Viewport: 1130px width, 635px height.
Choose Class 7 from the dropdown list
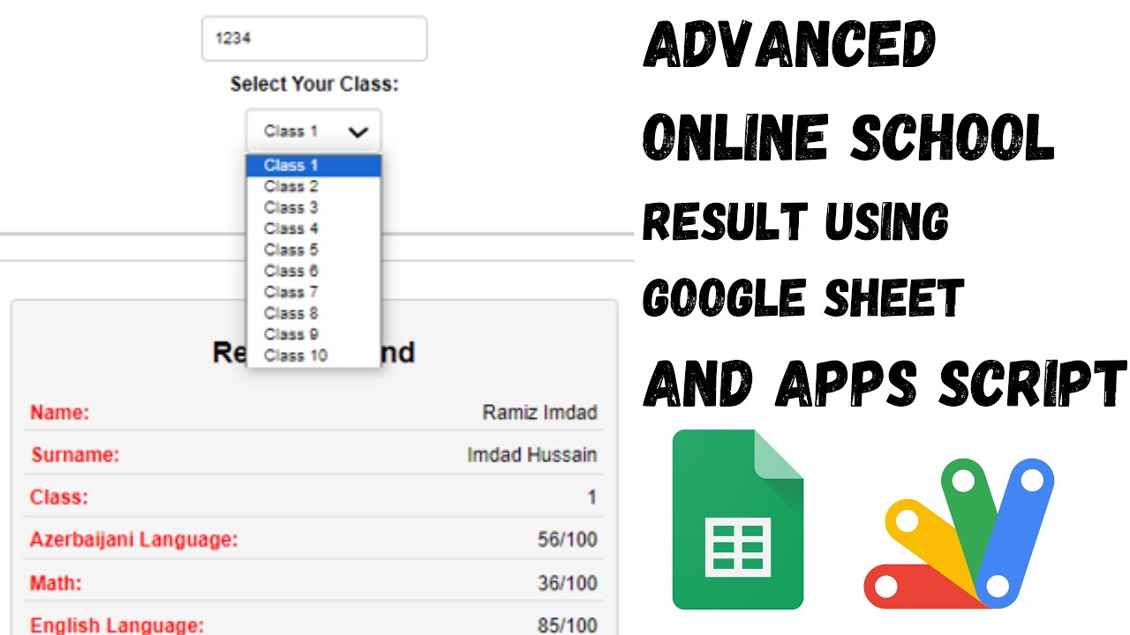(313, 292)
